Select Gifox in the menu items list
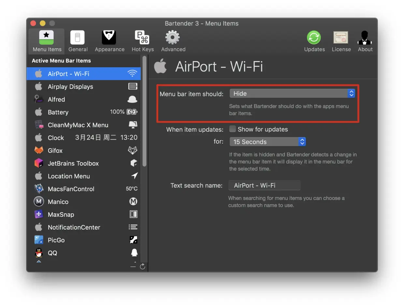This screenshot has height=307, width=404. (84, 151)
